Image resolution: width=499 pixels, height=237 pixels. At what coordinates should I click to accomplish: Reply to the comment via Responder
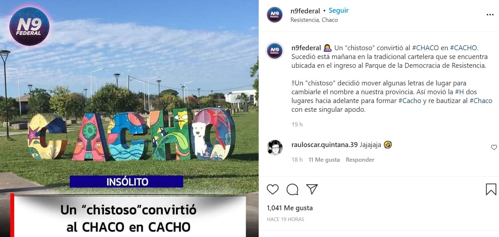click(x=360, y=160)
